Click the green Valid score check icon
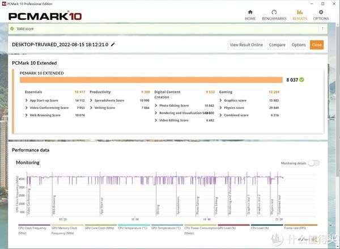Image resolution: width=340 pixels, height=249 pixels. click(12, 28)
